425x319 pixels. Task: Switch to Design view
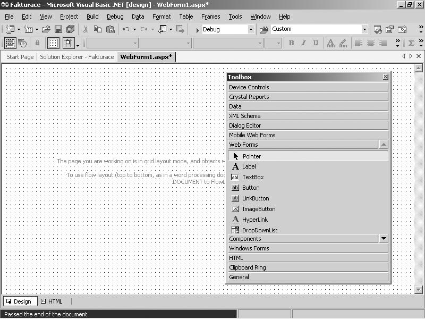coord(20,301)
